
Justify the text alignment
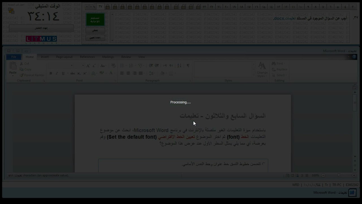(141, 73)
